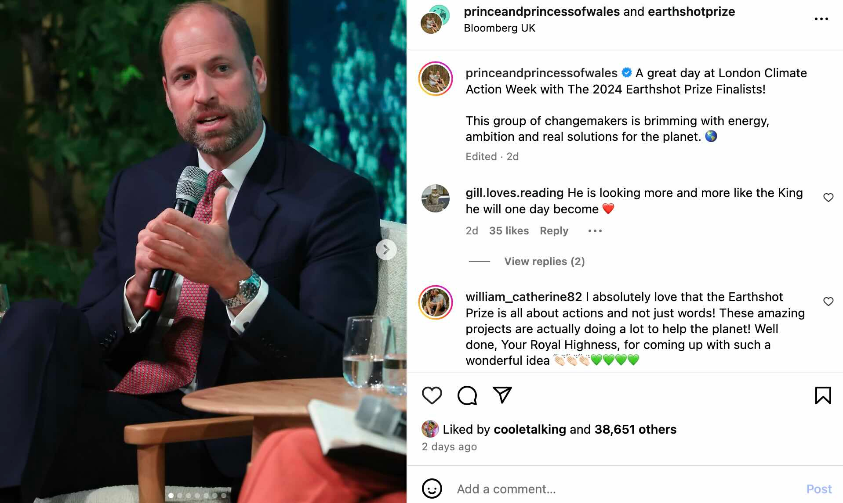Go to next photo arrow
The image size is (843, 503).
(386, 250)
